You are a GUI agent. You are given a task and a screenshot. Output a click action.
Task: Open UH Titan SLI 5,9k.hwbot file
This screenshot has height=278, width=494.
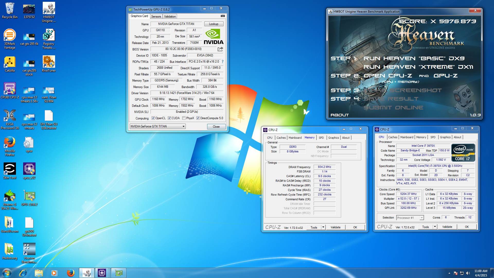pos(49,119)
